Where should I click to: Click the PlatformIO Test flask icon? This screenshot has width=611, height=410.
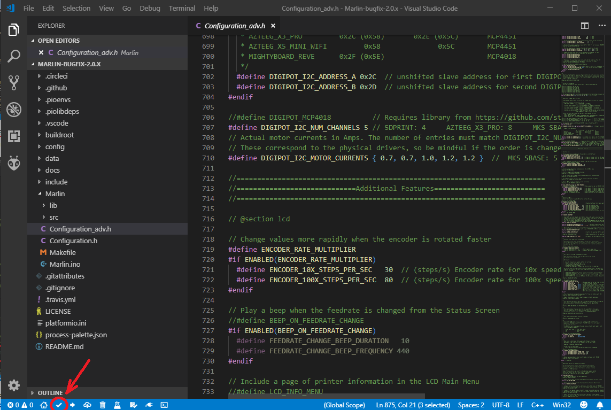tap(117, 405)
